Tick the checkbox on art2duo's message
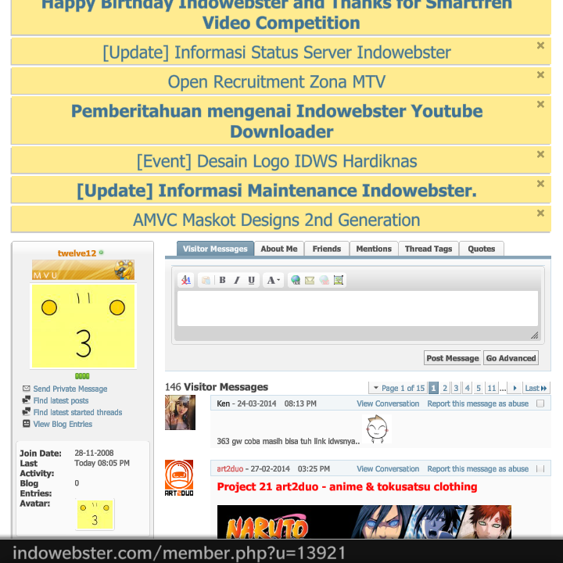Image resolution: width=563 pixels, height=563 pixels. coord(540,469)
